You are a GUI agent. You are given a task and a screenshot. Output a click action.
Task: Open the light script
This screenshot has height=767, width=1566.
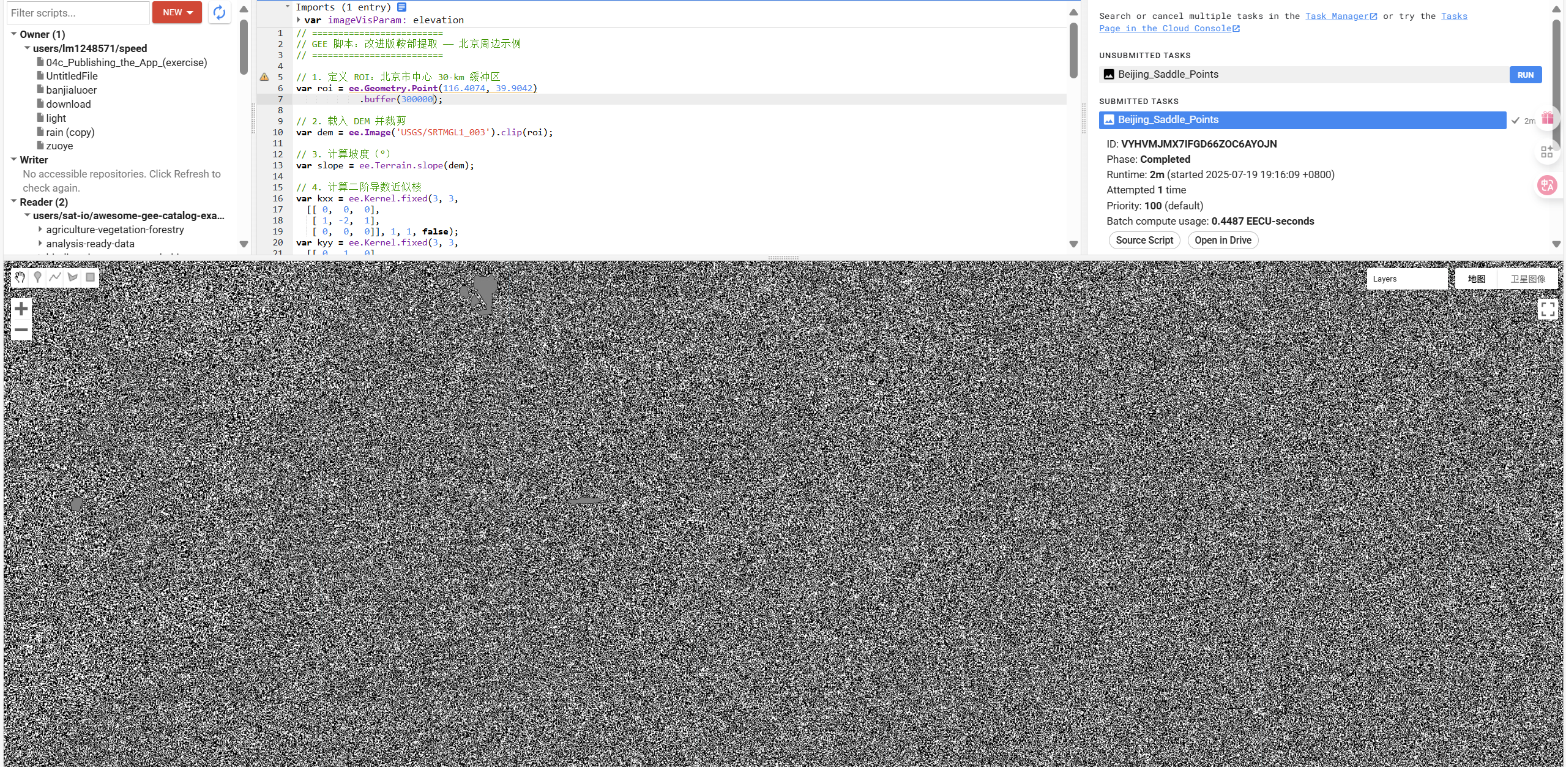56,118
